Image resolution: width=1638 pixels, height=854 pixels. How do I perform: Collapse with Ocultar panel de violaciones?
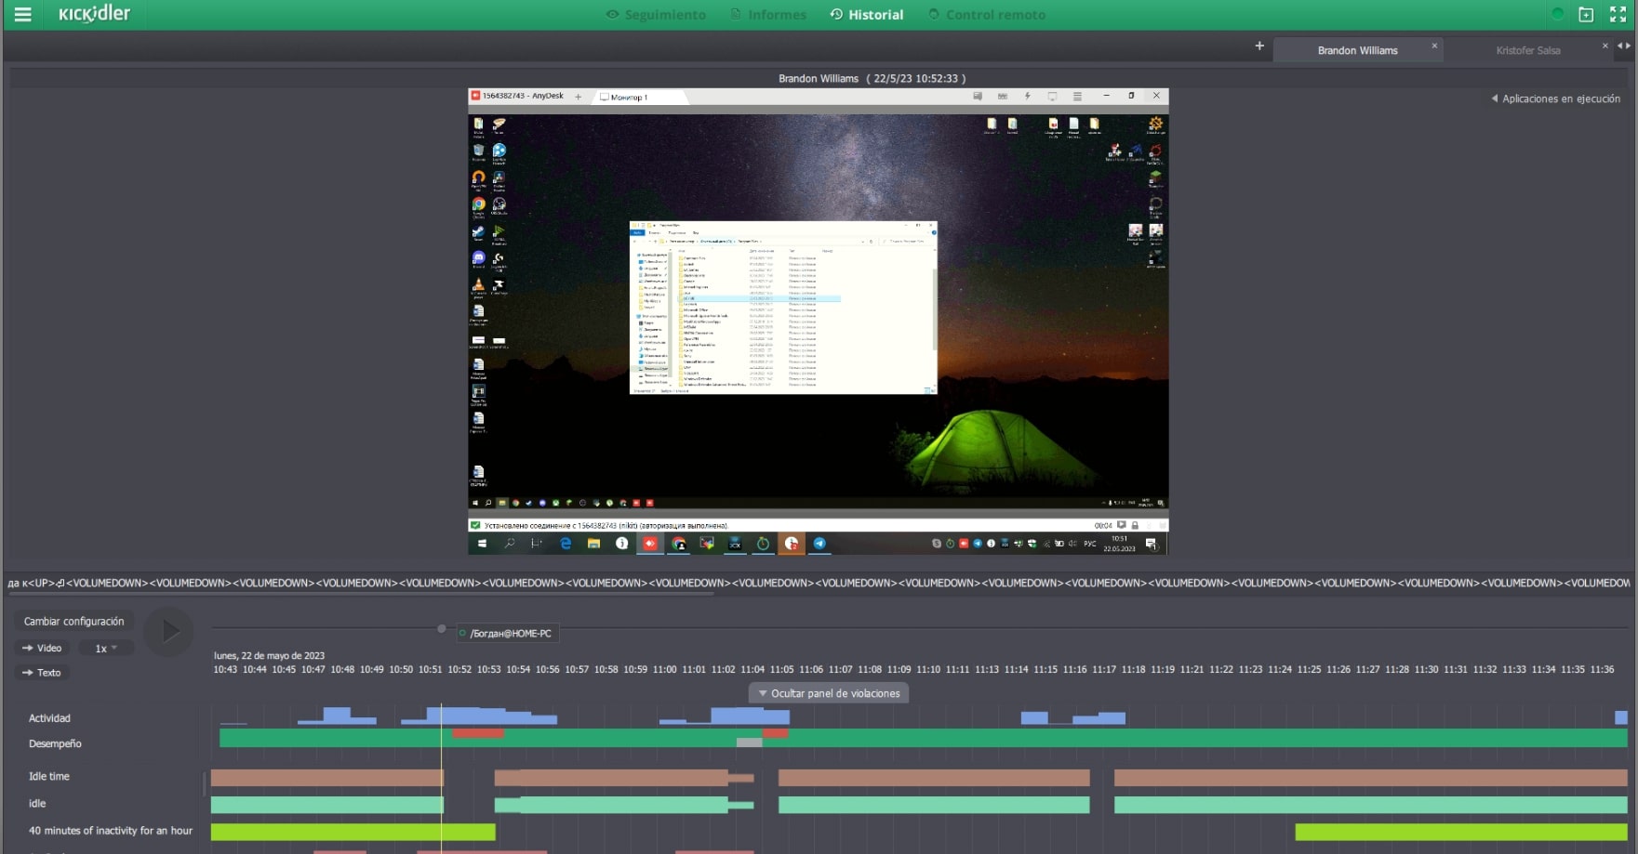click(829, 693)
